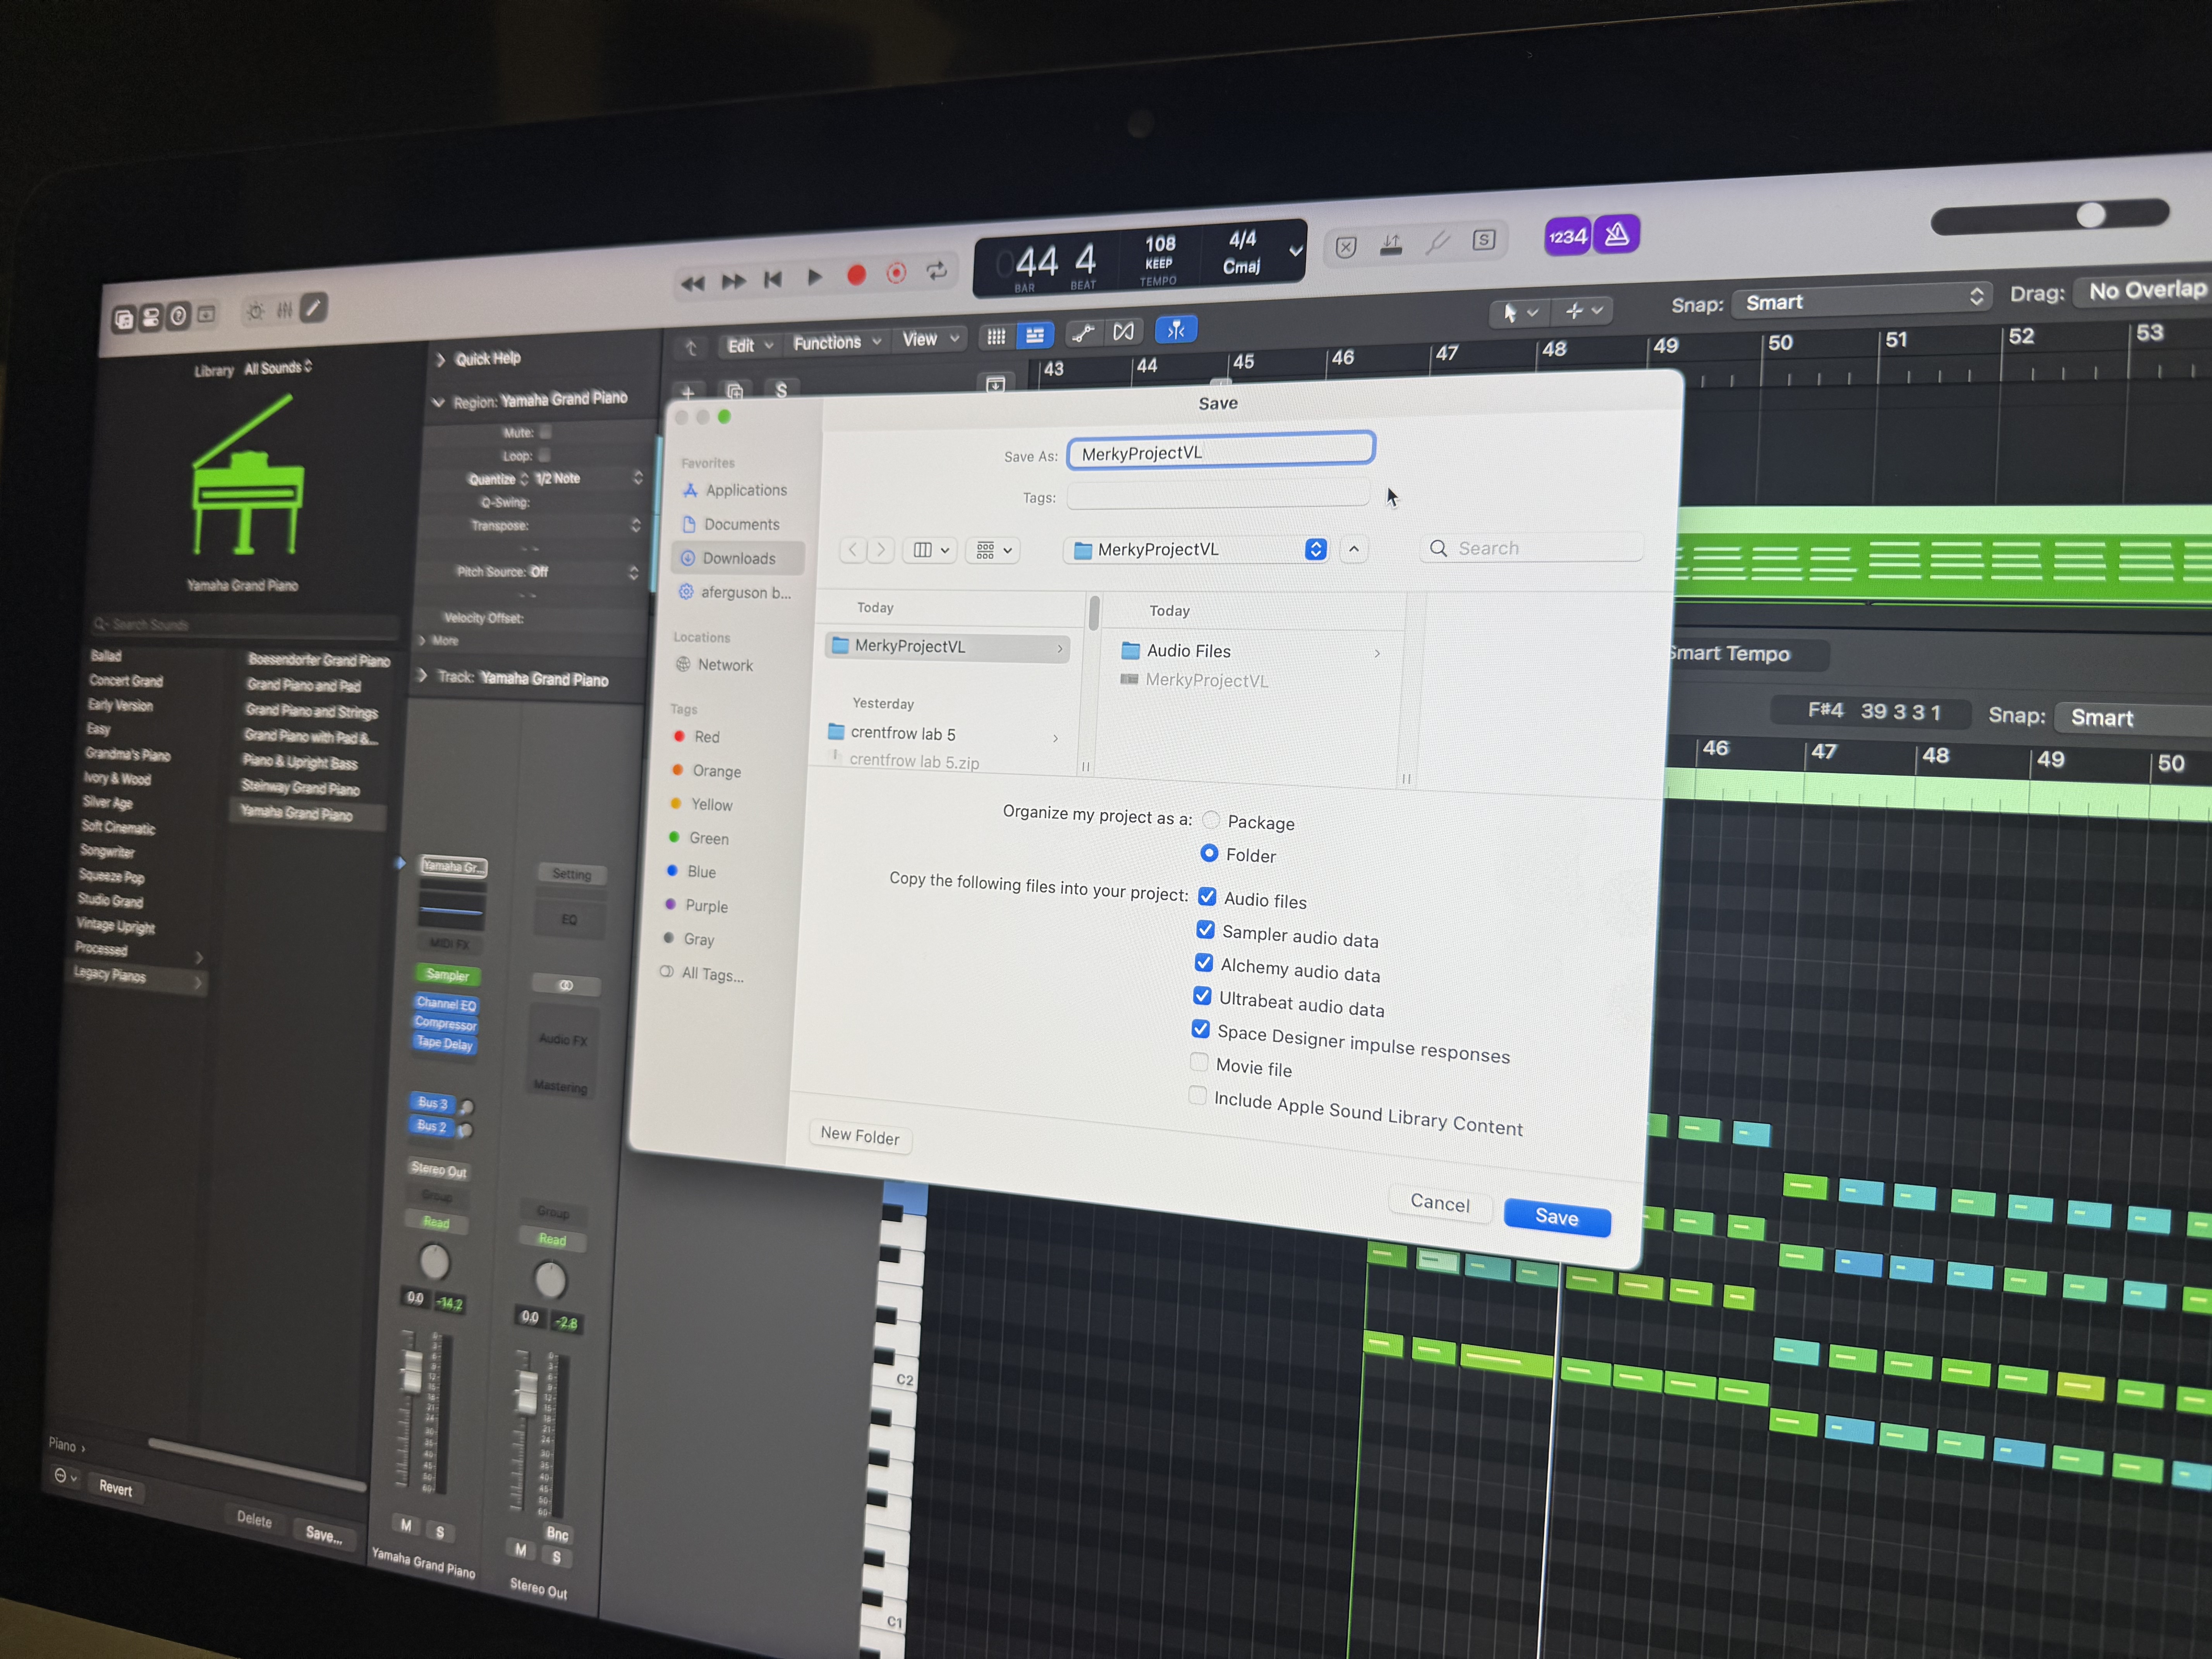Open the Mixer sliders icon
The width and height of the screenshot is (2212, 1659).
click(285, 310)
